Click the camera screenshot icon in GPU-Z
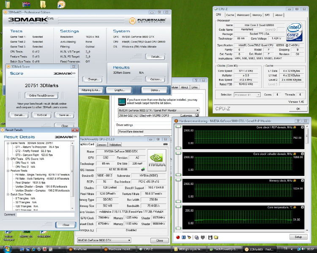The height and width of the screenshot is (253, 317). pos(165,144)
